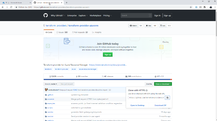This screenshot has width=217, height=121.
Task: Open the version folder
Action: (50, 116)
